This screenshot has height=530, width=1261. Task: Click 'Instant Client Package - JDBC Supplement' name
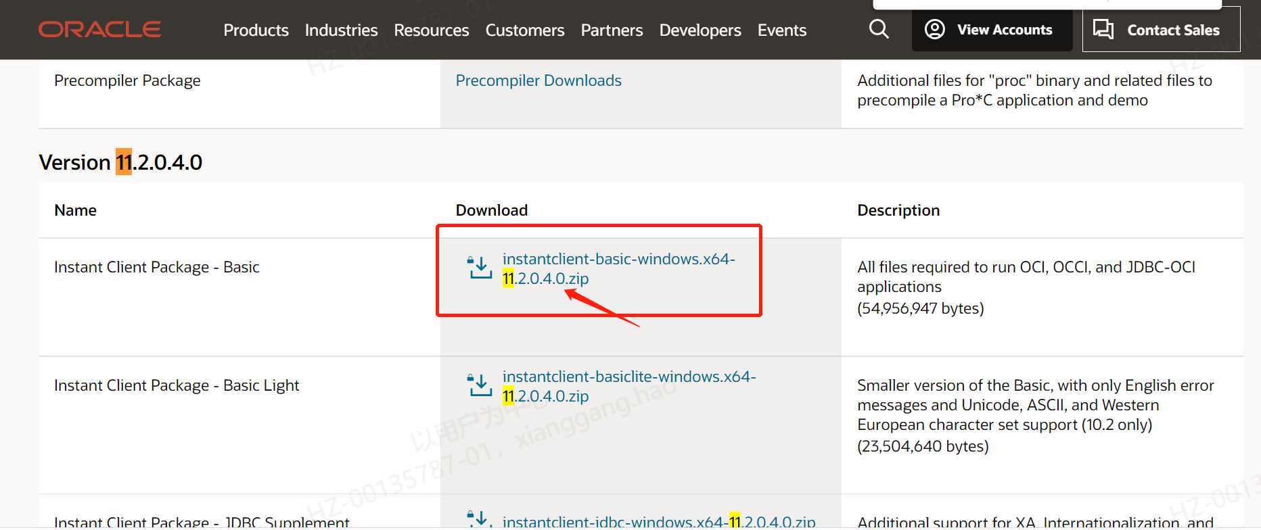coord(202,521)
